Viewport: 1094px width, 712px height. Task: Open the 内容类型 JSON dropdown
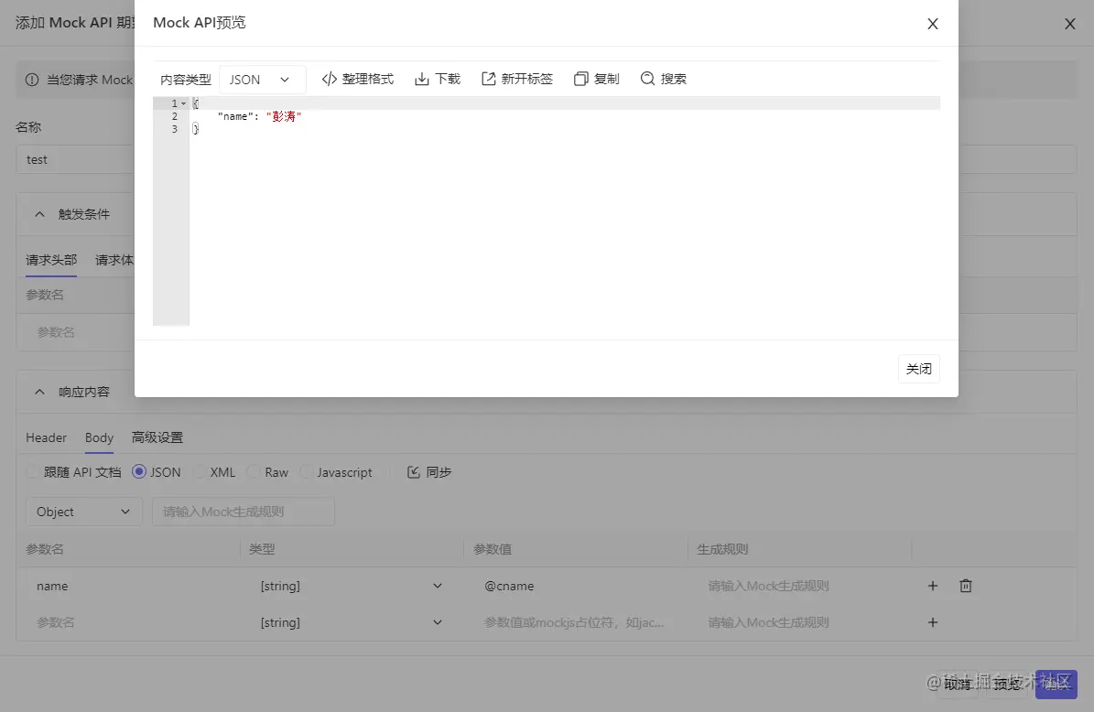click(263, 80)
